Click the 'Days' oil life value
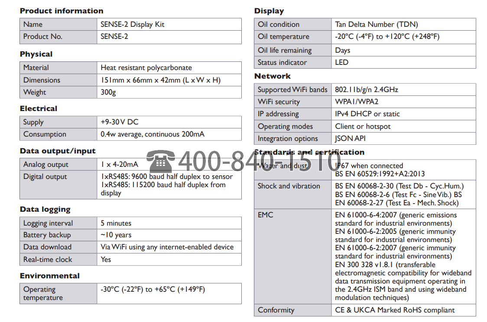 [343, 50]
